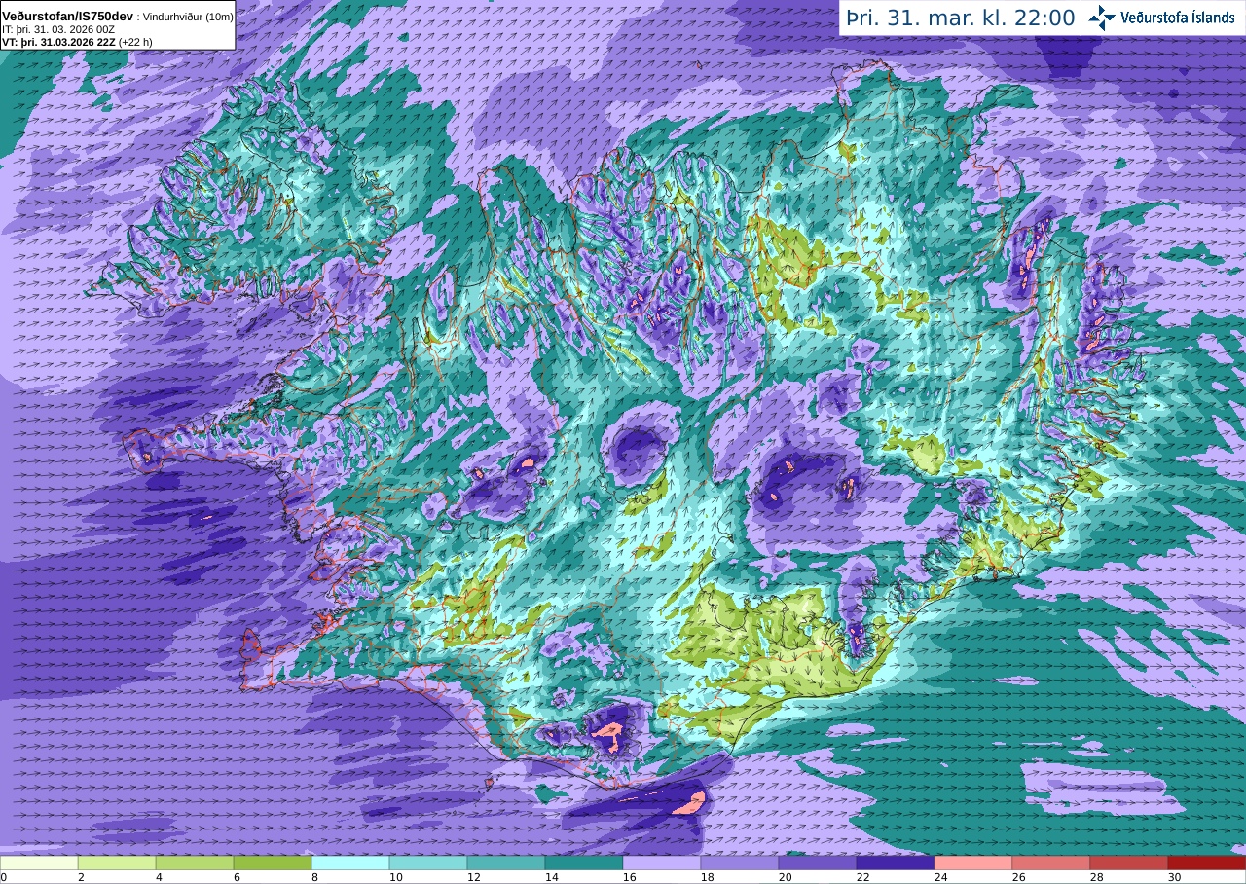Select the pale yellow 0–2 legend swatch

coord(39,863)
